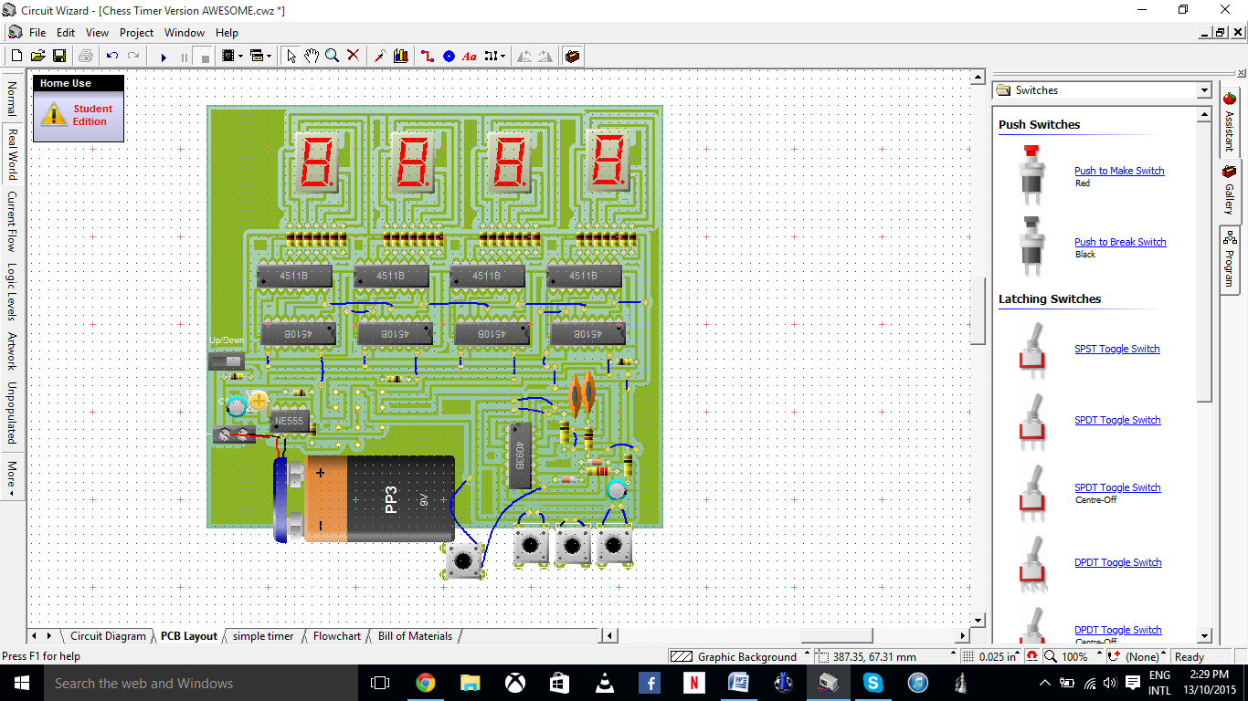
Task: Switch to the Bill of Materials tab
Action: (x=415, y=636)
